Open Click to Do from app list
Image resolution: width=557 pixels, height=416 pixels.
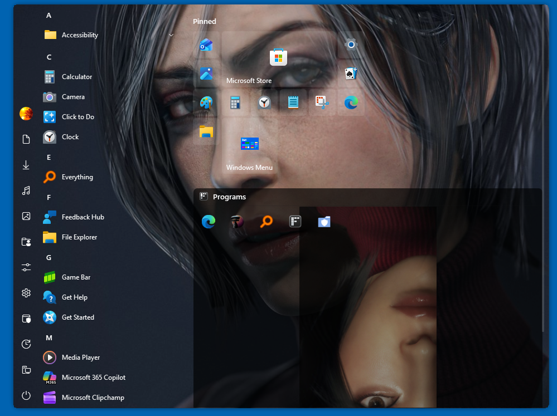[109, 117]
